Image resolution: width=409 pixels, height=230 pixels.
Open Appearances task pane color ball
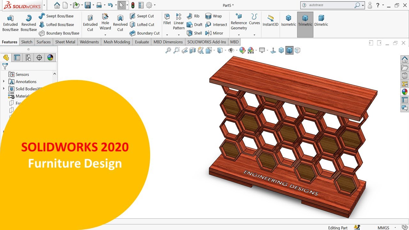405,92
